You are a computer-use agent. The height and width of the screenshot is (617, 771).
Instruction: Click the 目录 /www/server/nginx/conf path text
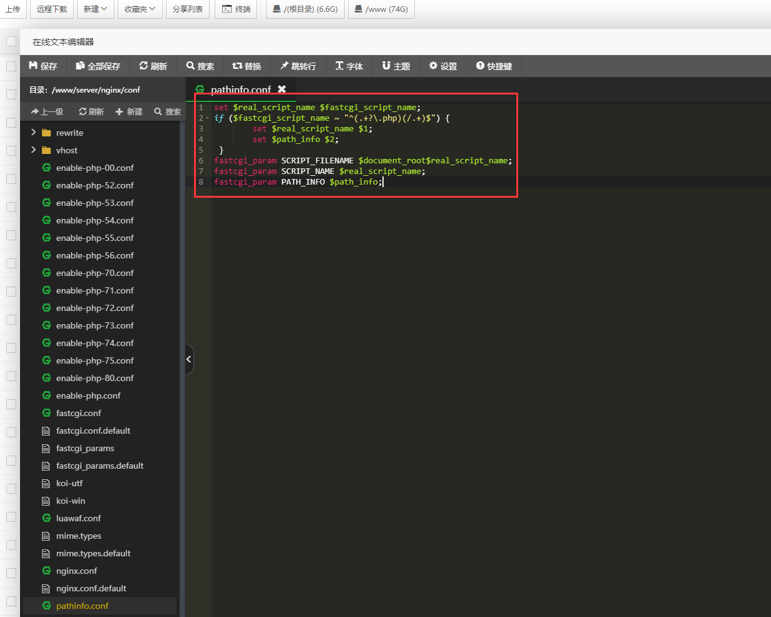coord(84,90)
